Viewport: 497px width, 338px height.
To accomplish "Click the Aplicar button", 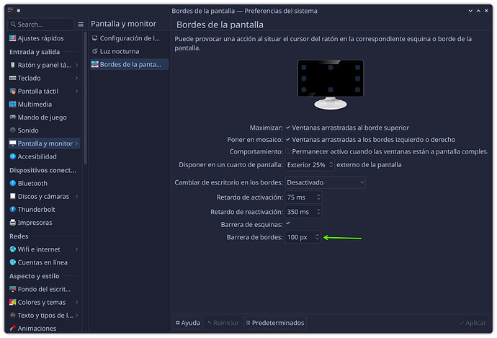I will tap(473, 323).
